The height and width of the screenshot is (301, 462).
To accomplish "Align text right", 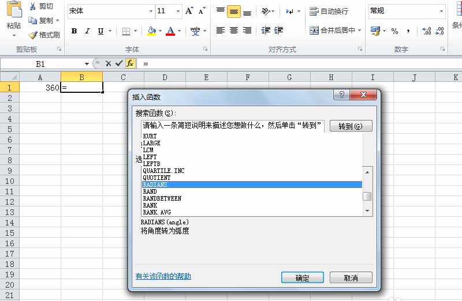I will pyautogui.click(x=247, y=30).
